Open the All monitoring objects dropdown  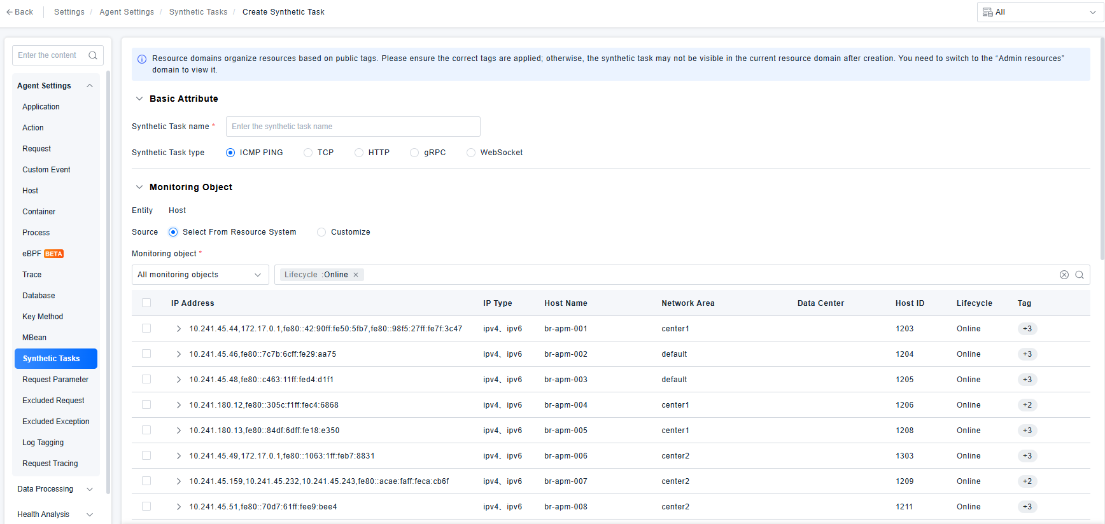click(x=200, y=275)
